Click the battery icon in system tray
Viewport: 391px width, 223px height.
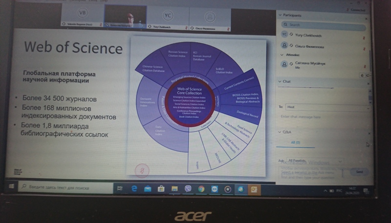click(332, 191)
